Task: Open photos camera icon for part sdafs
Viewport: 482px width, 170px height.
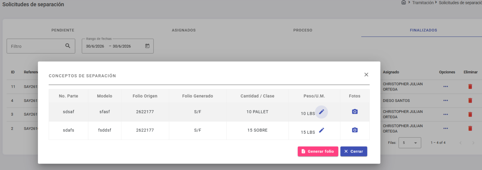Action: (x=355, y=130)
